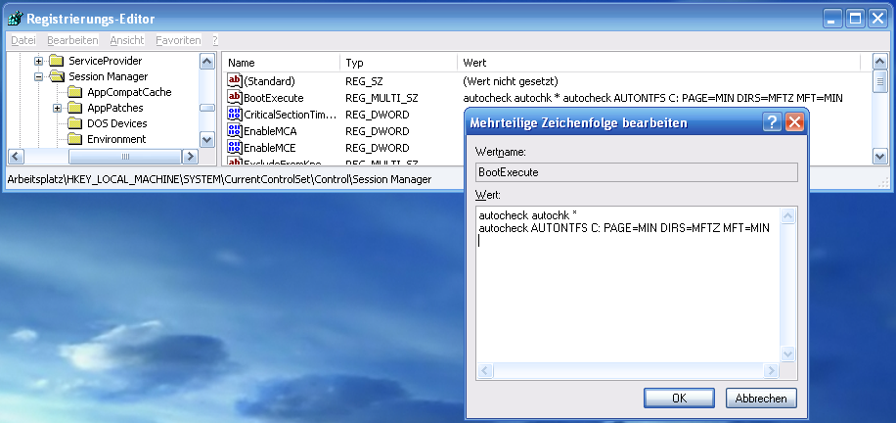
Task: Select the DOS Devices tree item
Action: 116,123
